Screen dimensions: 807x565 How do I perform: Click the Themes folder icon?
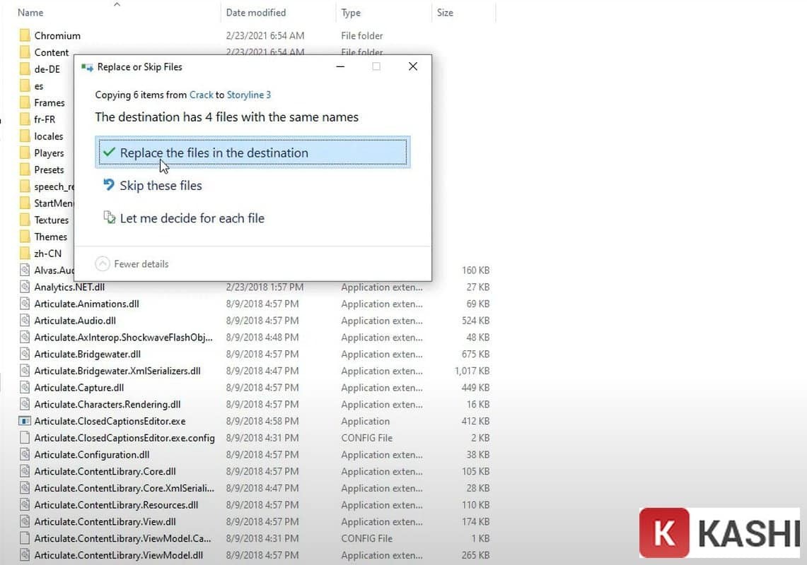tap(24, 237)
